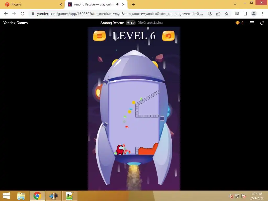Open the media control icon
The height and width of the screenshot is (201, 268).
click(x=237, y=14)
